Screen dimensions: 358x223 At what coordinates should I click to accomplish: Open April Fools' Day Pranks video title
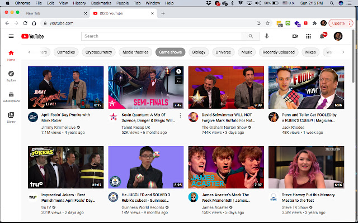65,118
